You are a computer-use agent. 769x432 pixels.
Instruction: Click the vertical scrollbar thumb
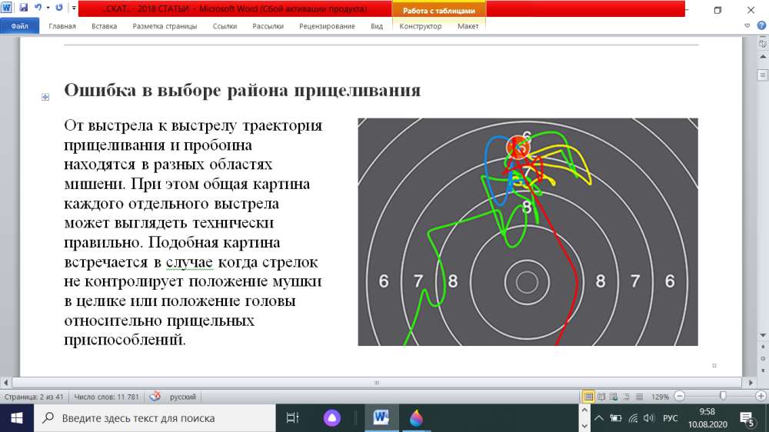[x=763, y=75]
